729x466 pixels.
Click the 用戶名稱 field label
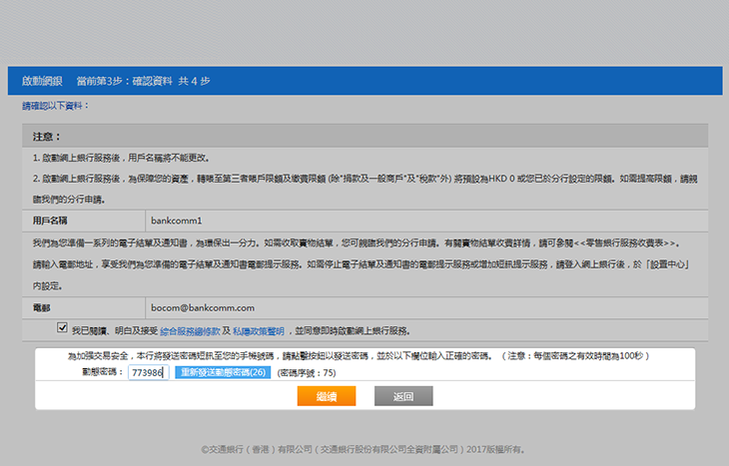(52, 219)
